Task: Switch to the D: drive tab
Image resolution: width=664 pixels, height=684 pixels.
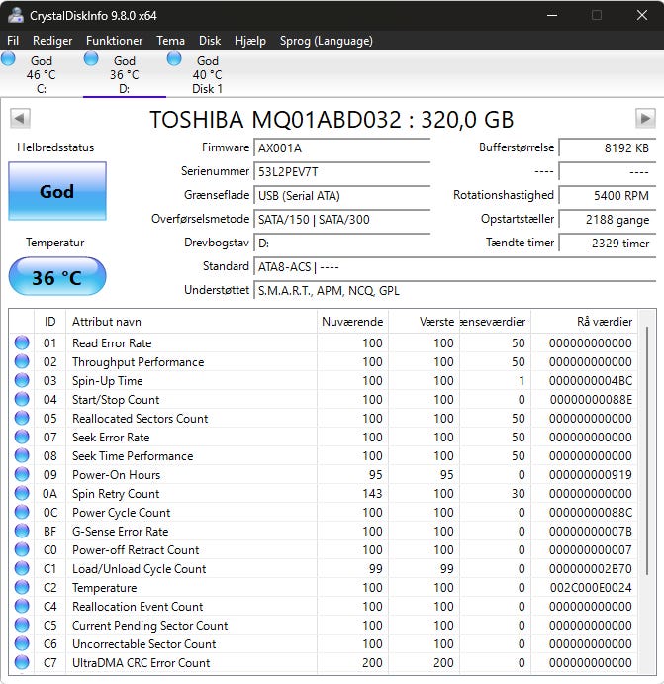Action: (x=124, y=74)
